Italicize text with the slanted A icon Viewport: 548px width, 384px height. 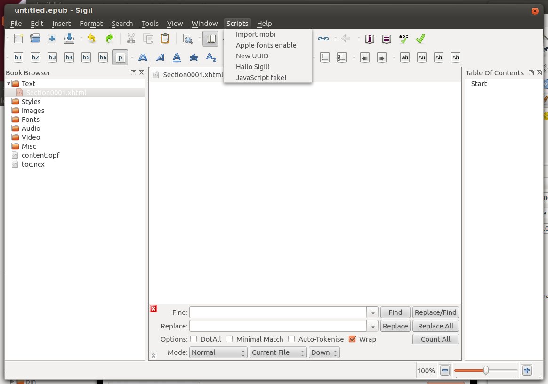coord(160,57)
